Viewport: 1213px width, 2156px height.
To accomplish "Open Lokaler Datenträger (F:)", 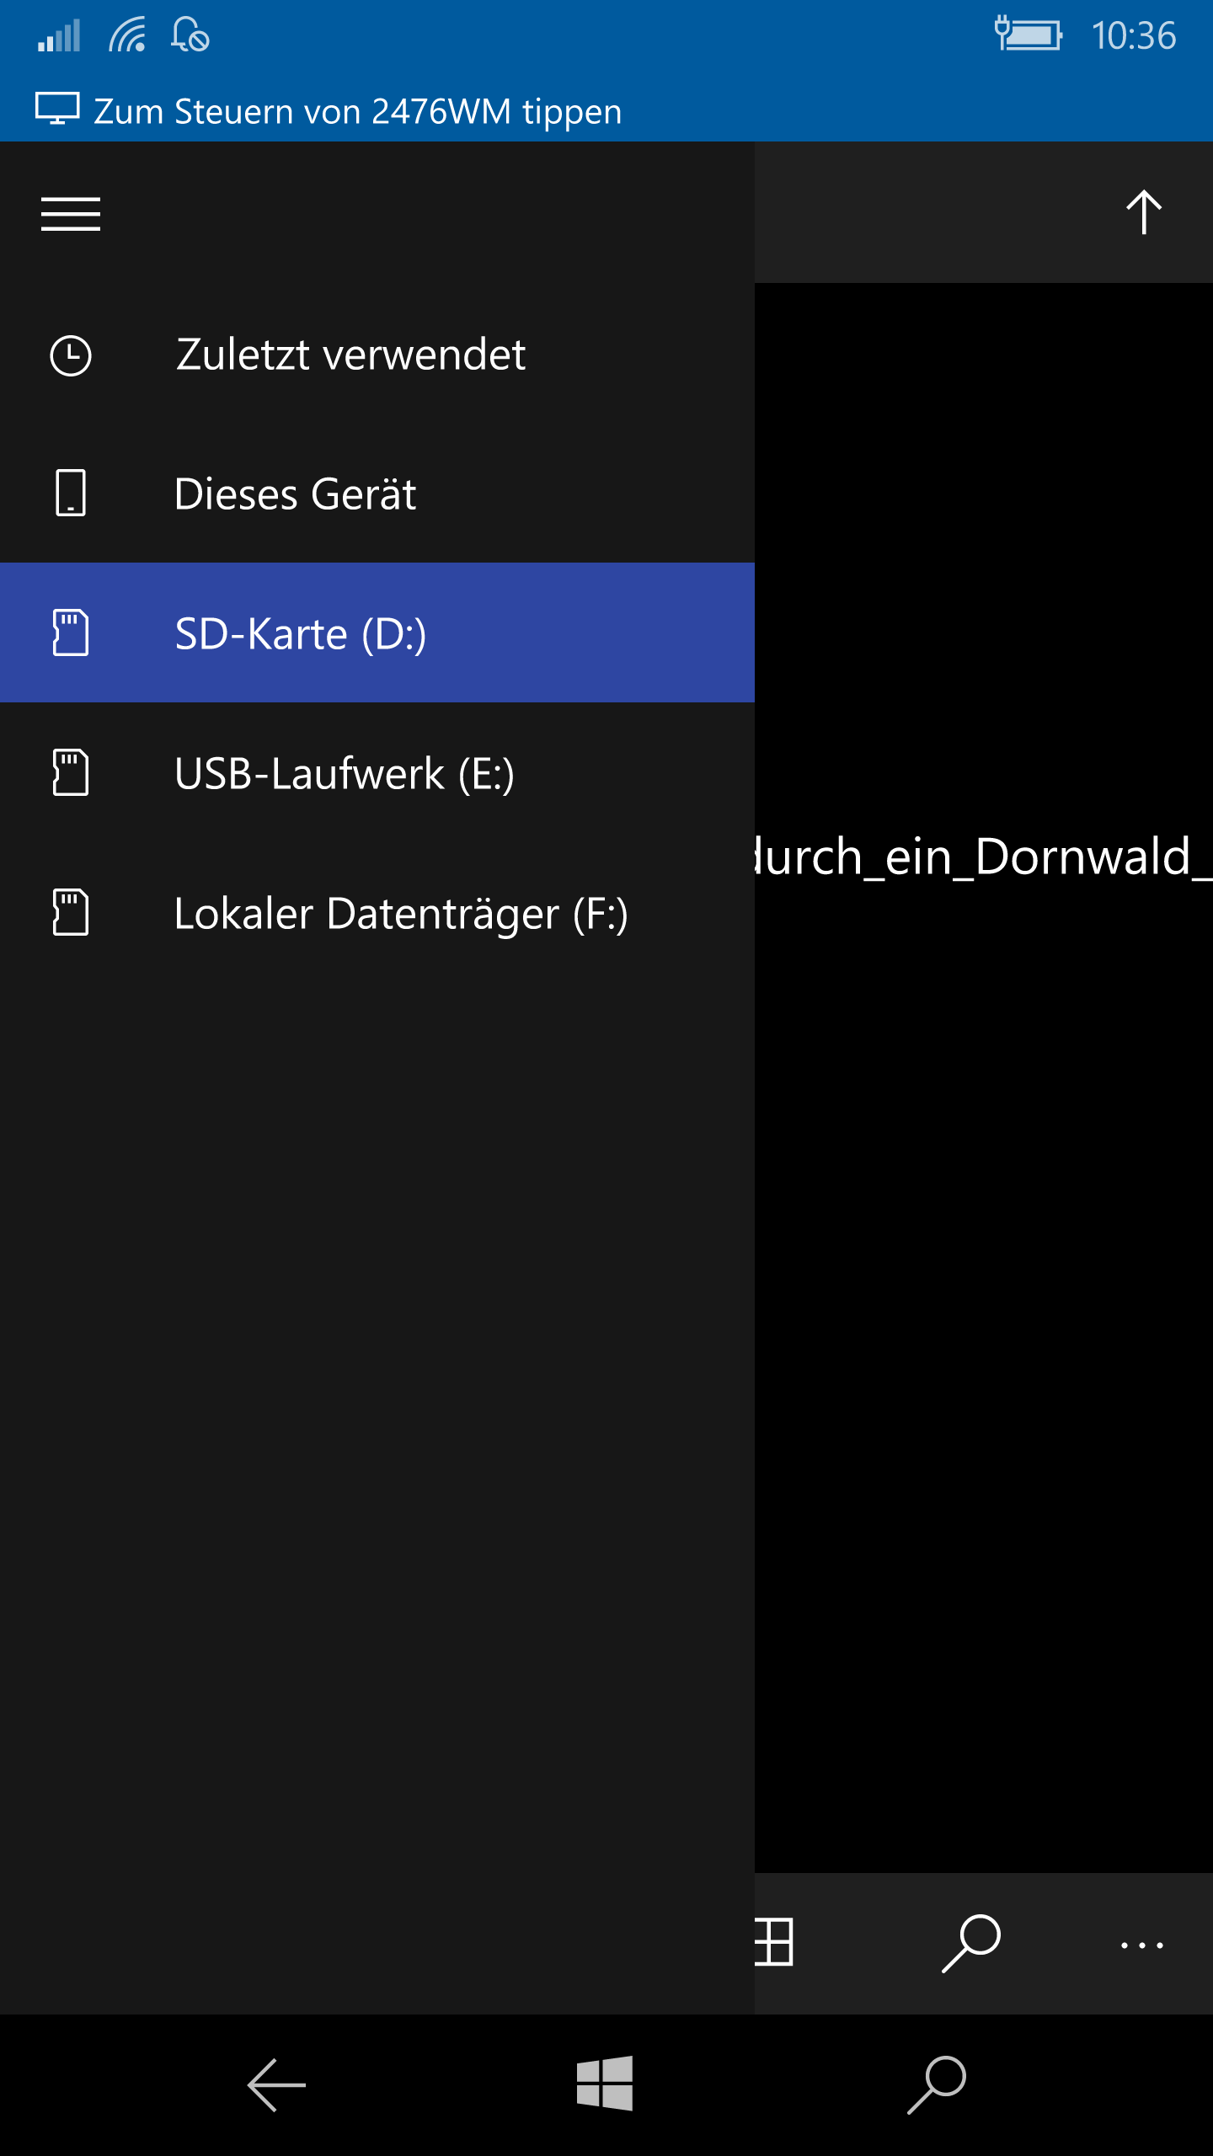I will [377, 913].
